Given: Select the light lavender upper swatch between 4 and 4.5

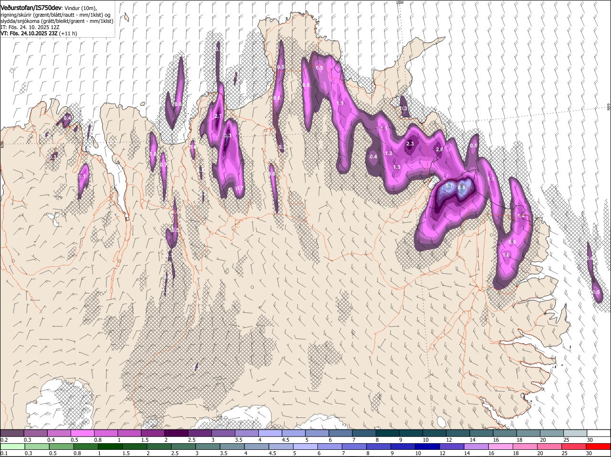Looking at the screenshot, I should pos(270,433).
